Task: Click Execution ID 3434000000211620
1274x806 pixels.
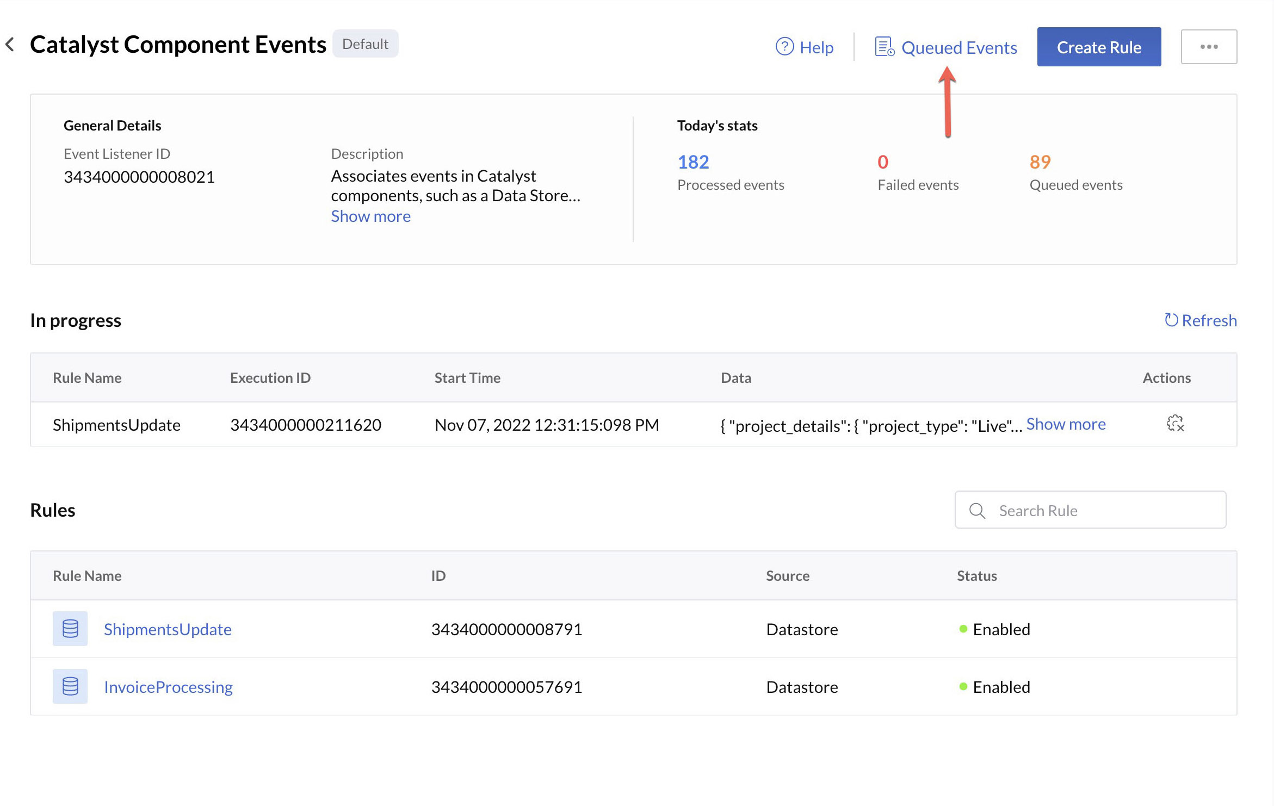Action: point(306,425)
